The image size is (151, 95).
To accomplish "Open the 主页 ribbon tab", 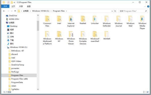I will (13, 6).
